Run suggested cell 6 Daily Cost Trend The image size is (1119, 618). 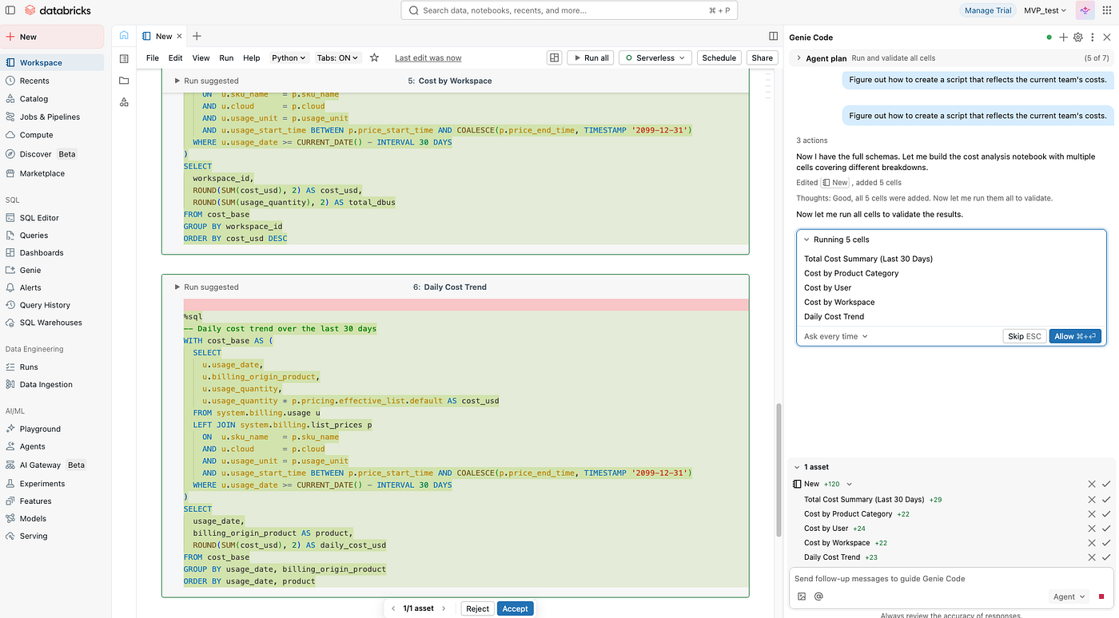tap(206, 287)
